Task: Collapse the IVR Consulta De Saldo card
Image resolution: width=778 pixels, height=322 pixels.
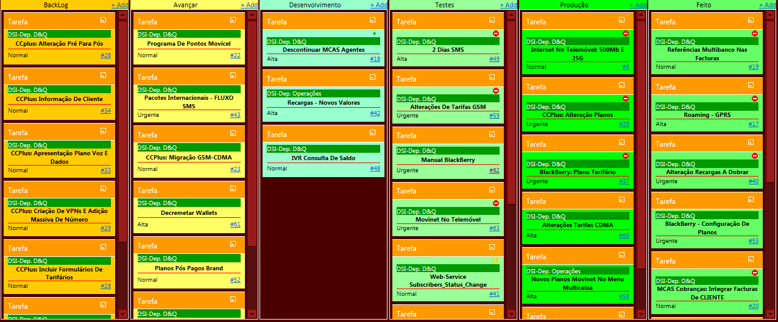Action: point(372,133)
